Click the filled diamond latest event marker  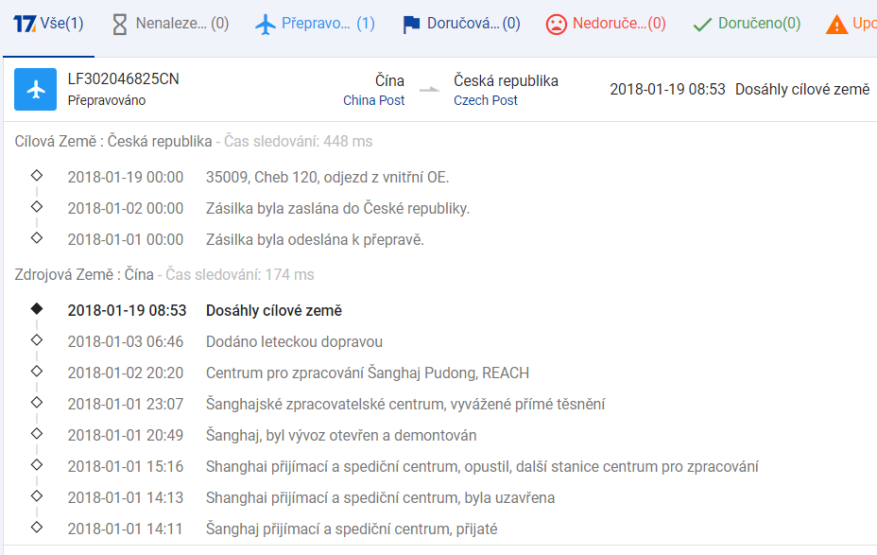[x=37, y=308]
